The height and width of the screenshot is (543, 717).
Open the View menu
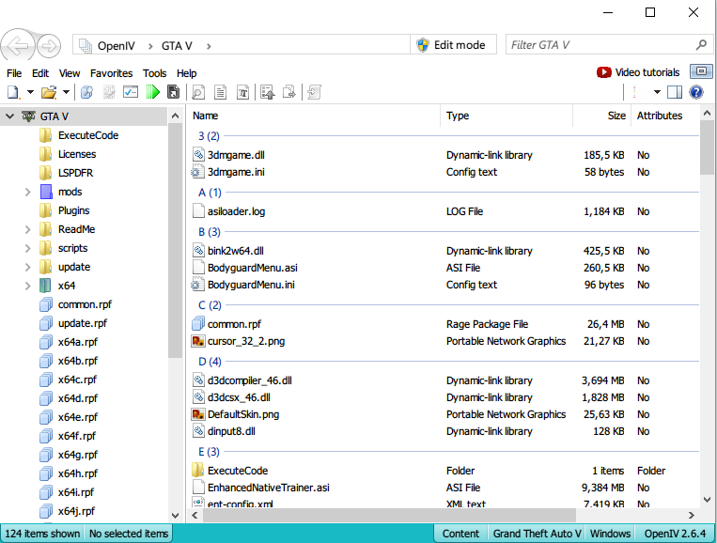pos(70,73)
